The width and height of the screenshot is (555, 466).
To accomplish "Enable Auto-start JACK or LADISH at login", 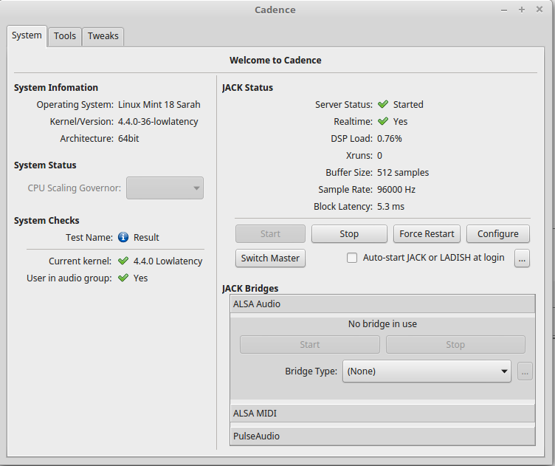I will click(x=352, y=258).
